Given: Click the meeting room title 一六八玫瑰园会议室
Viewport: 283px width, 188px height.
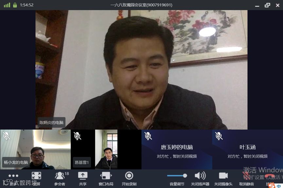Looking at the screenshot, I should pos(141,5).
